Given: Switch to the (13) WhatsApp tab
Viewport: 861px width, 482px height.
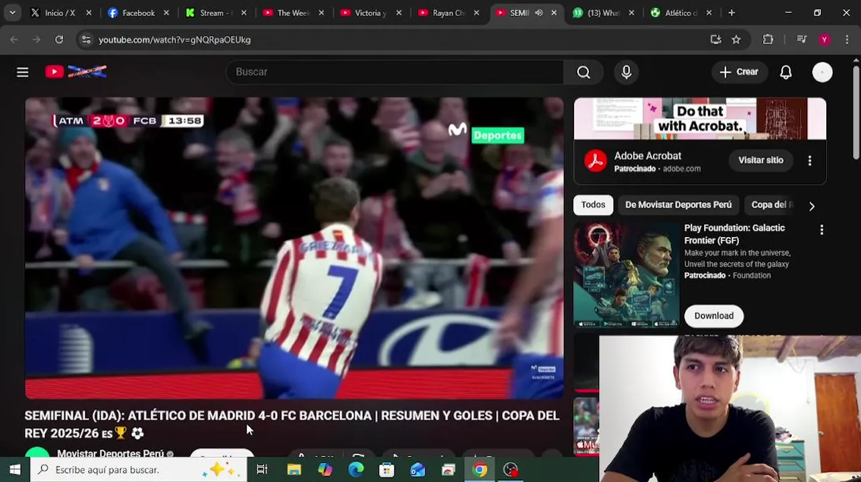Looking at the screenshot, I should click(604, 13).
